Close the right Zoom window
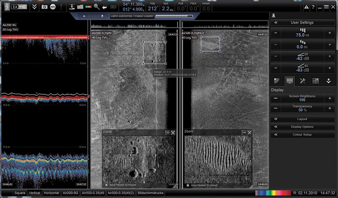This screenshot has height=198, width=338. click(x=250, y=132)
